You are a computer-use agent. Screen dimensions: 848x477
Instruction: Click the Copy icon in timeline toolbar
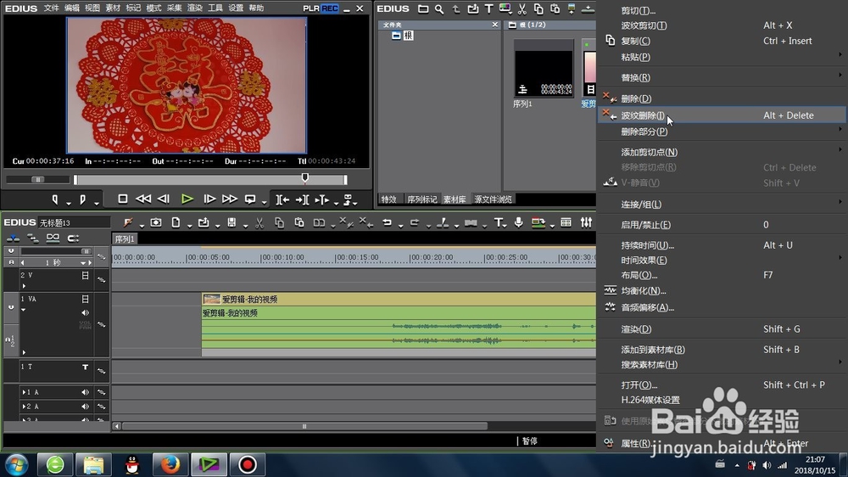click(279, 222)
